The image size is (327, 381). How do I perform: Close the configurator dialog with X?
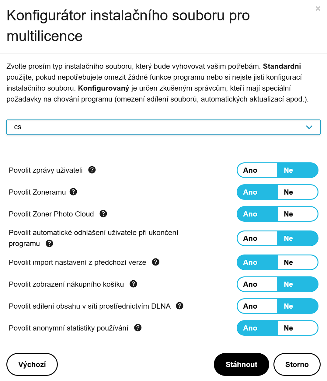[318, 9]
